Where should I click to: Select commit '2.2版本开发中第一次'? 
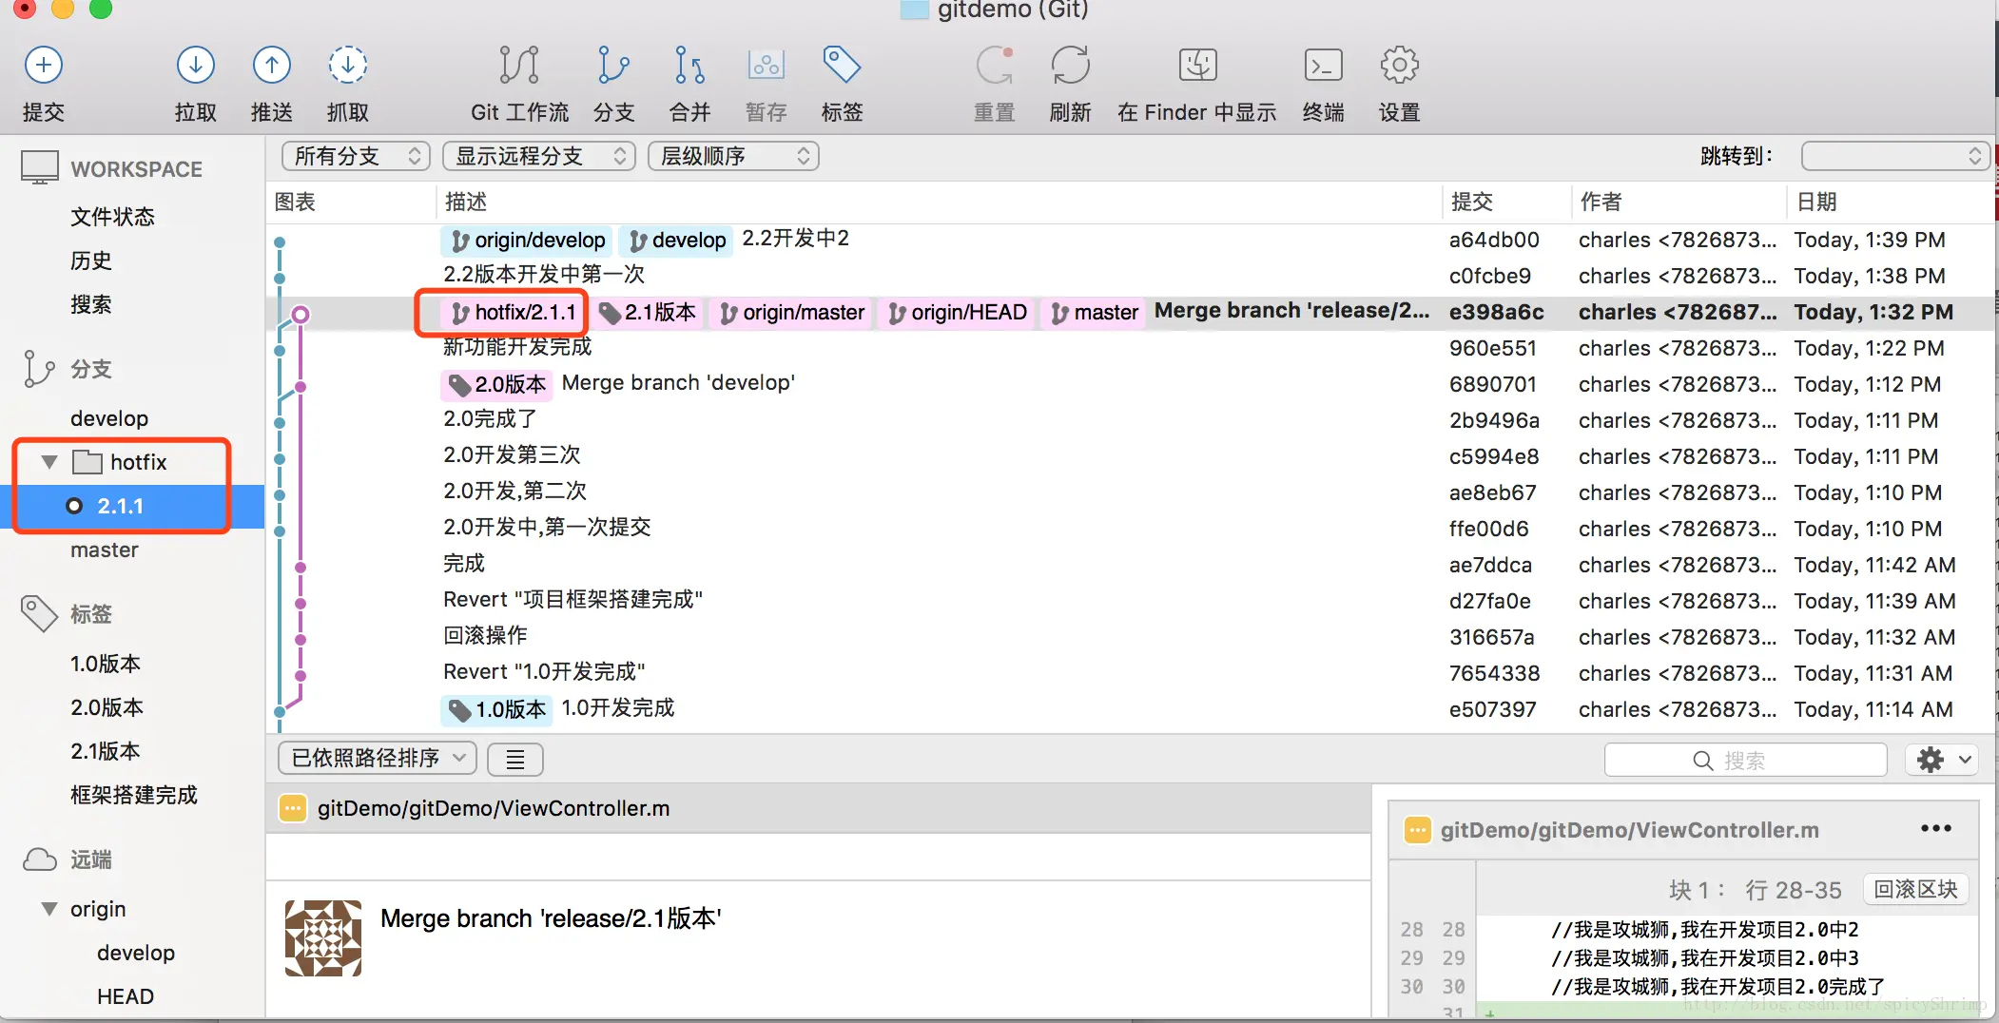click(x=1132, y=276)
